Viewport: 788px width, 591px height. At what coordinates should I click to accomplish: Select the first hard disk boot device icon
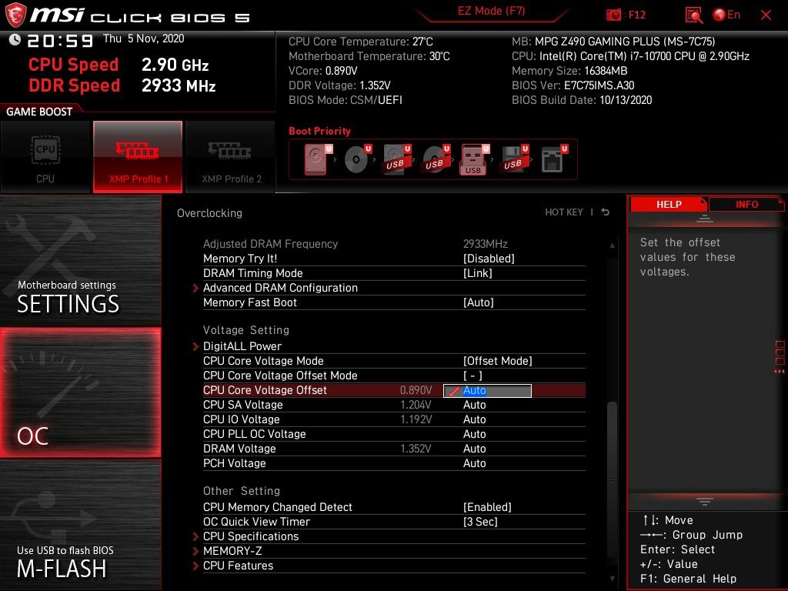coord(318,159)
